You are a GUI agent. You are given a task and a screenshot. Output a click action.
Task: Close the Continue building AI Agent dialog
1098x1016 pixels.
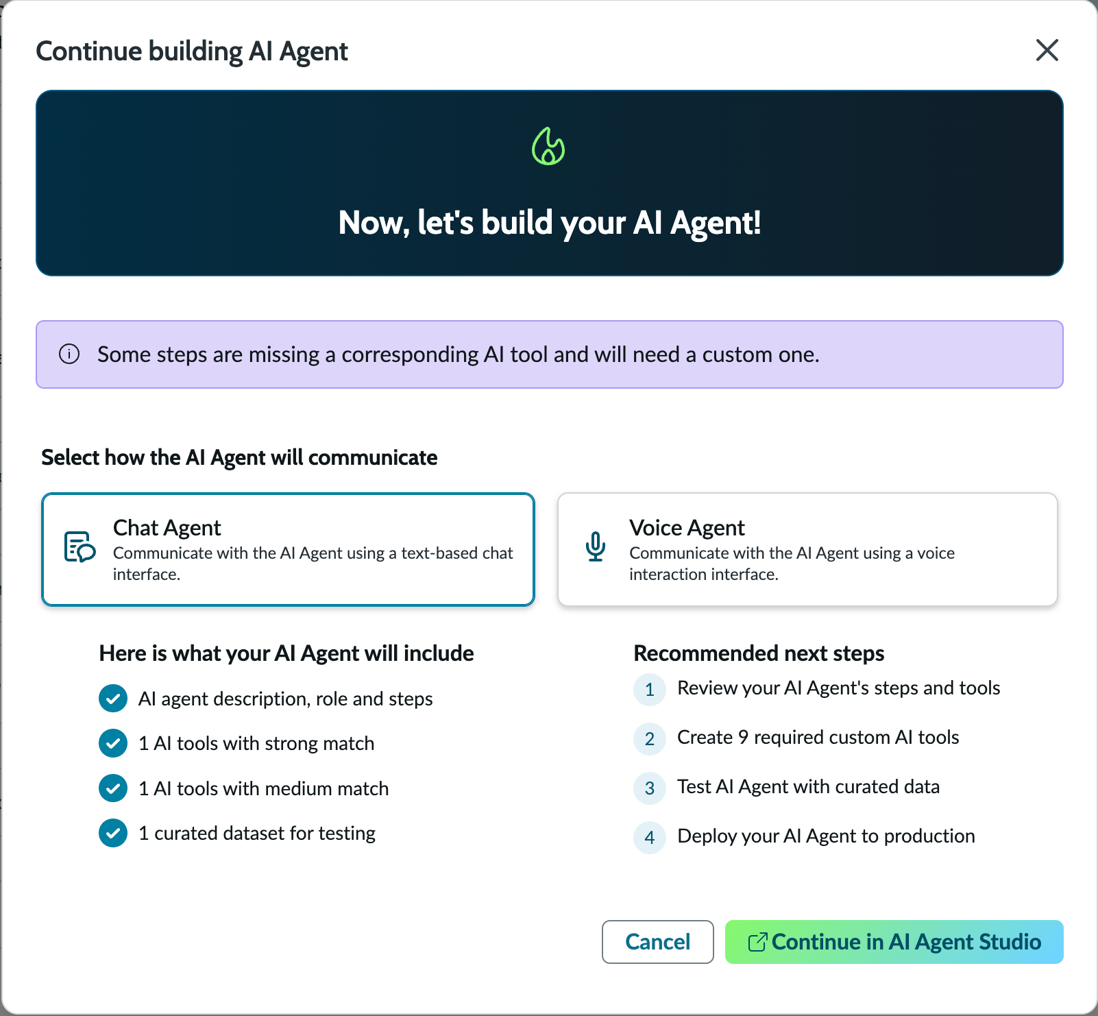pyautogui.click(x=1047, y=50)
